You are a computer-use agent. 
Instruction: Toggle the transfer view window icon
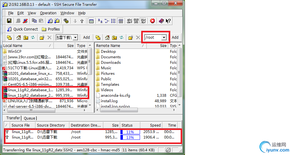tap(91, 21)
